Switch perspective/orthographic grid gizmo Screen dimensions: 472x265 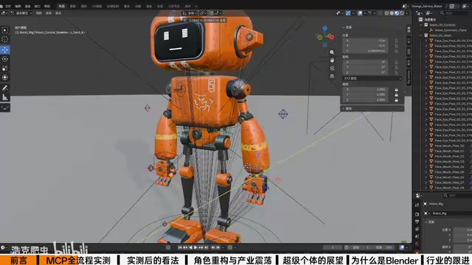click(x=332, y=76)
